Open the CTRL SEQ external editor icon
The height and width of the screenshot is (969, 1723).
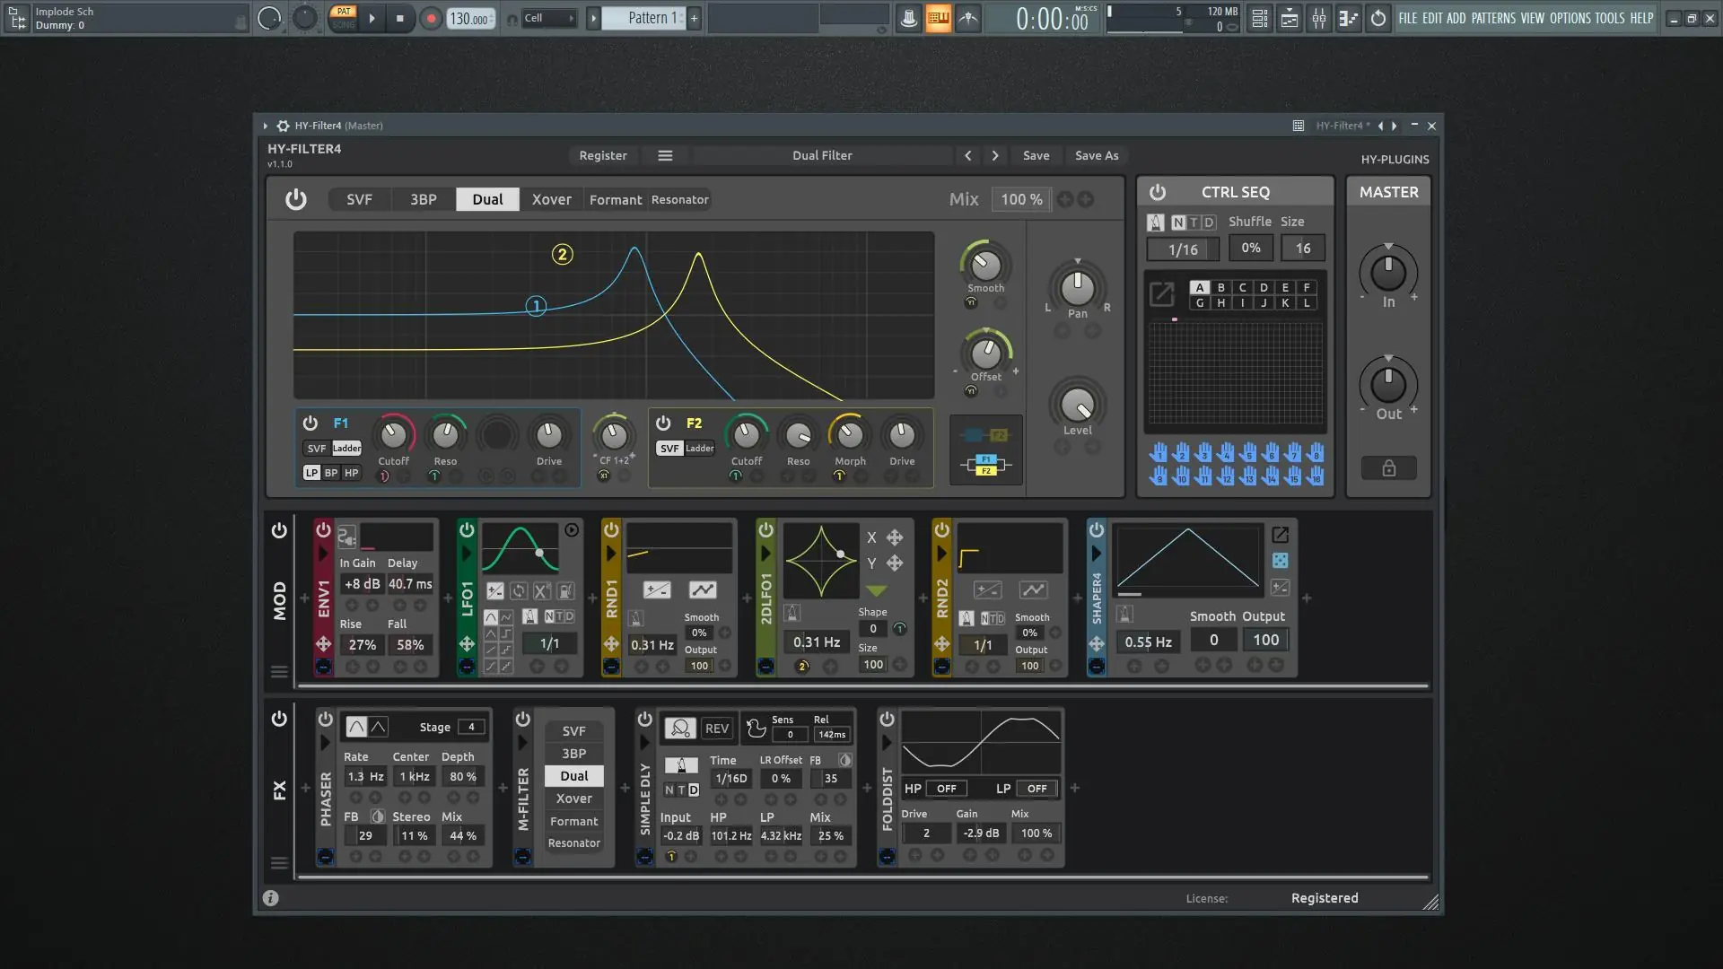(1162, 293)
